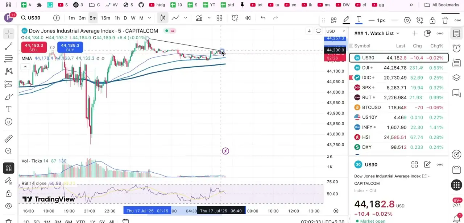Viewport: 464px width, 223px height.
Task: Open the patterns drawing tools
Action: (x=9, y=71)
